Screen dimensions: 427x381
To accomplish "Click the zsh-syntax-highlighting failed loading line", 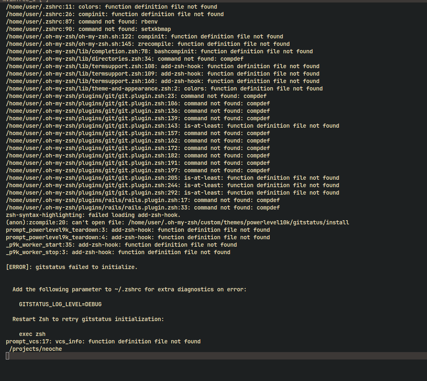I will click(93, 215).
